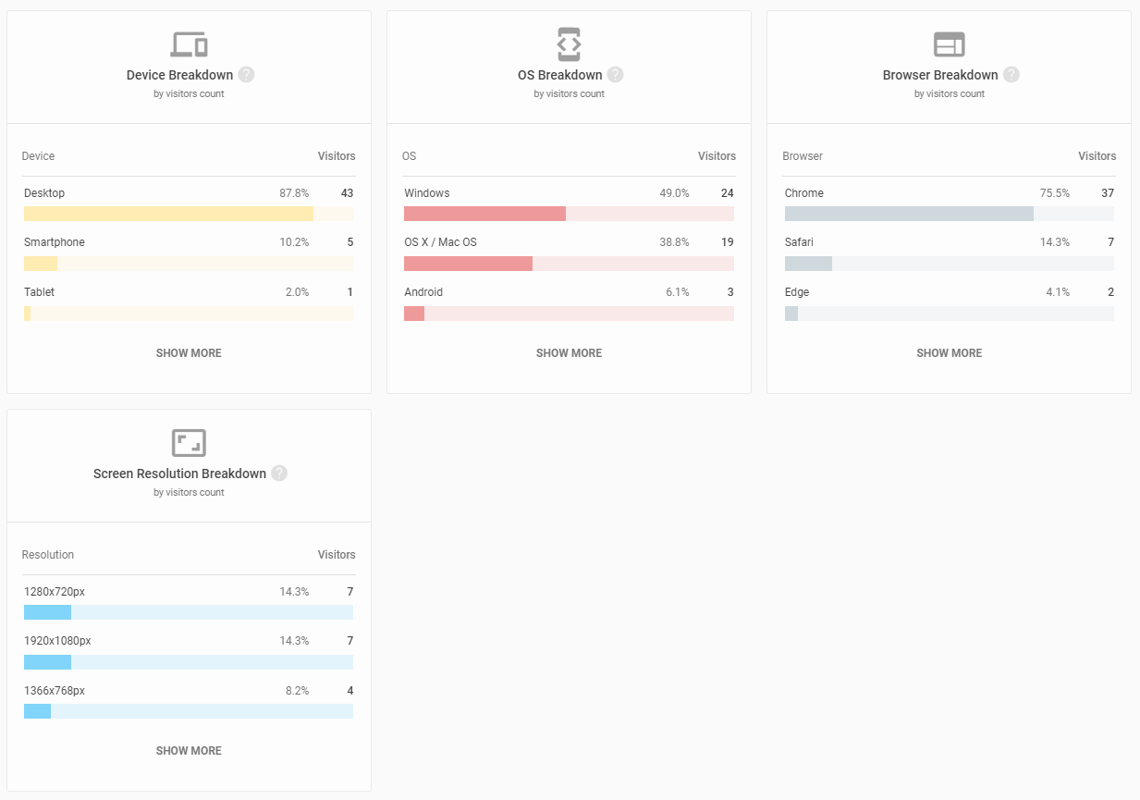Click the Desktop progress bar
Viewport: 1140px width, 800px height.
189,214
